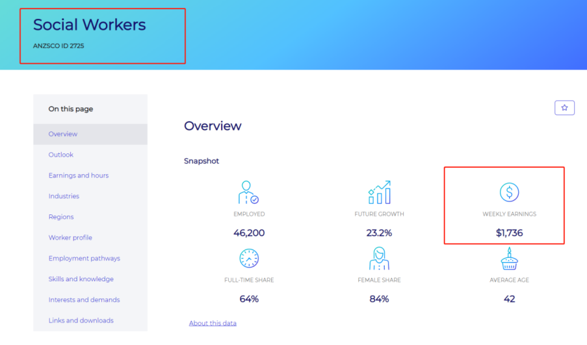This screenshot has height=345, width=587.
Task: Click the full-time share value 64%
Action: [x=249, y=299]
